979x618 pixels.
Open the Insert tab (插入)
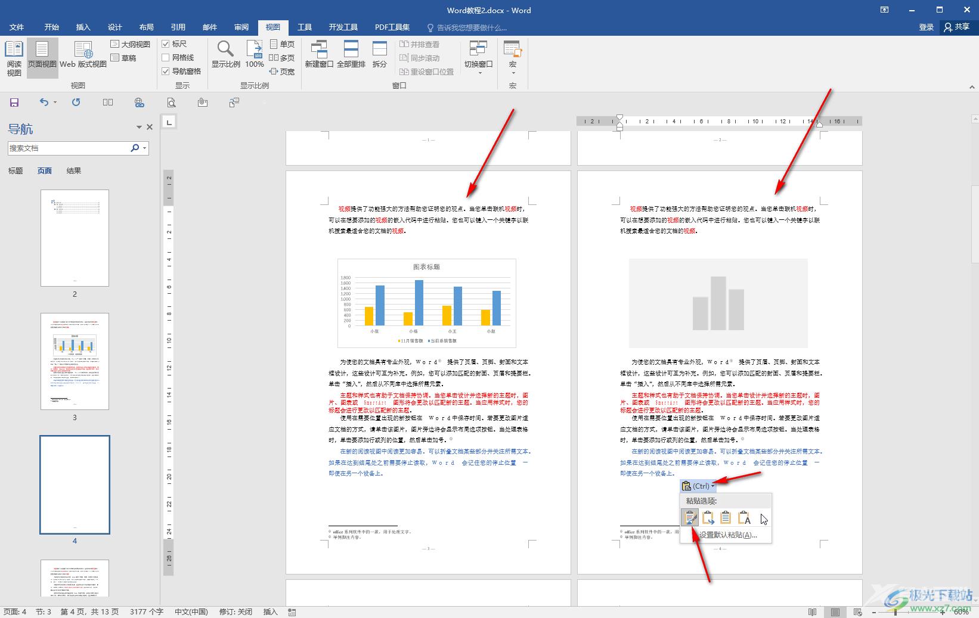tap(83, 27)
